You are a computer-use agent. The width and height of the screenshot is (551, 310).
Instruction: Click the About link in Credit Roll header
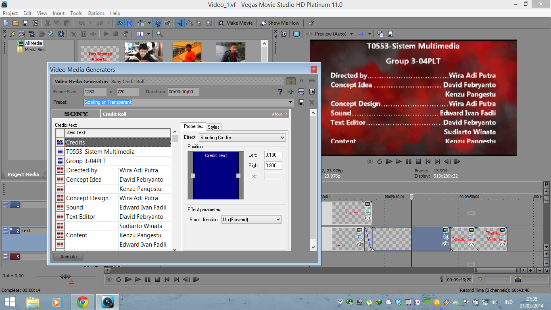coord(277,114)
